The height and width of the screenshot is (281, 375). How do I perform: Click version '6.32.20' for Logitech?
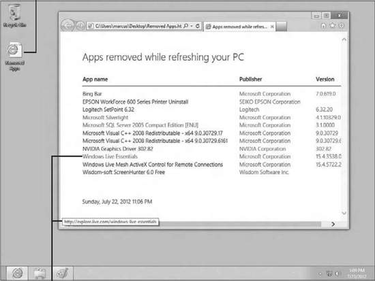(x=325, y=110)
